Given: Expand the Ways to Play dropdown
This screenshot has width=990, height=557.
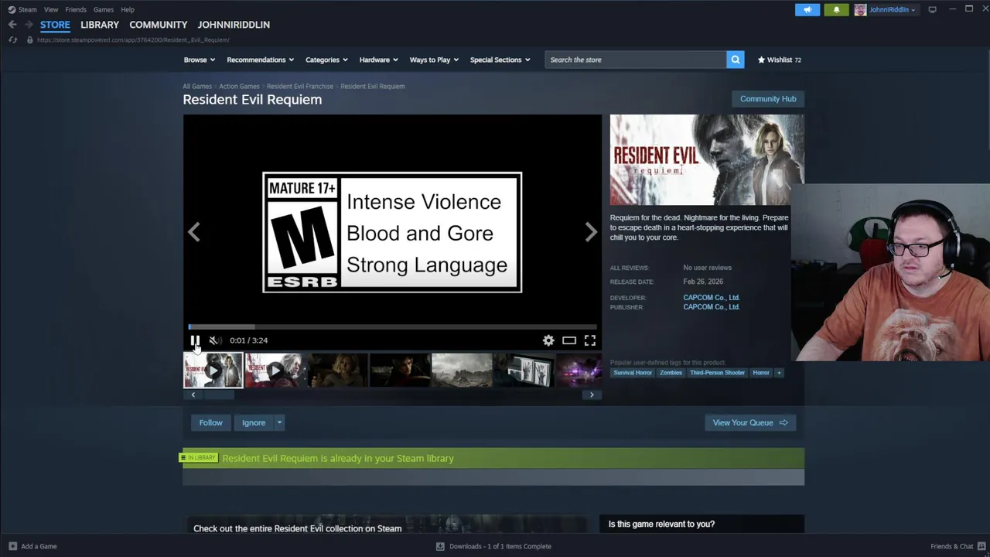Looking at the screenshot, I should click(x=434, y=60).
